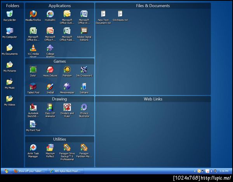Click the Web Links fence title
This screenshot has height=182, width=233.
tap(153, 99)
